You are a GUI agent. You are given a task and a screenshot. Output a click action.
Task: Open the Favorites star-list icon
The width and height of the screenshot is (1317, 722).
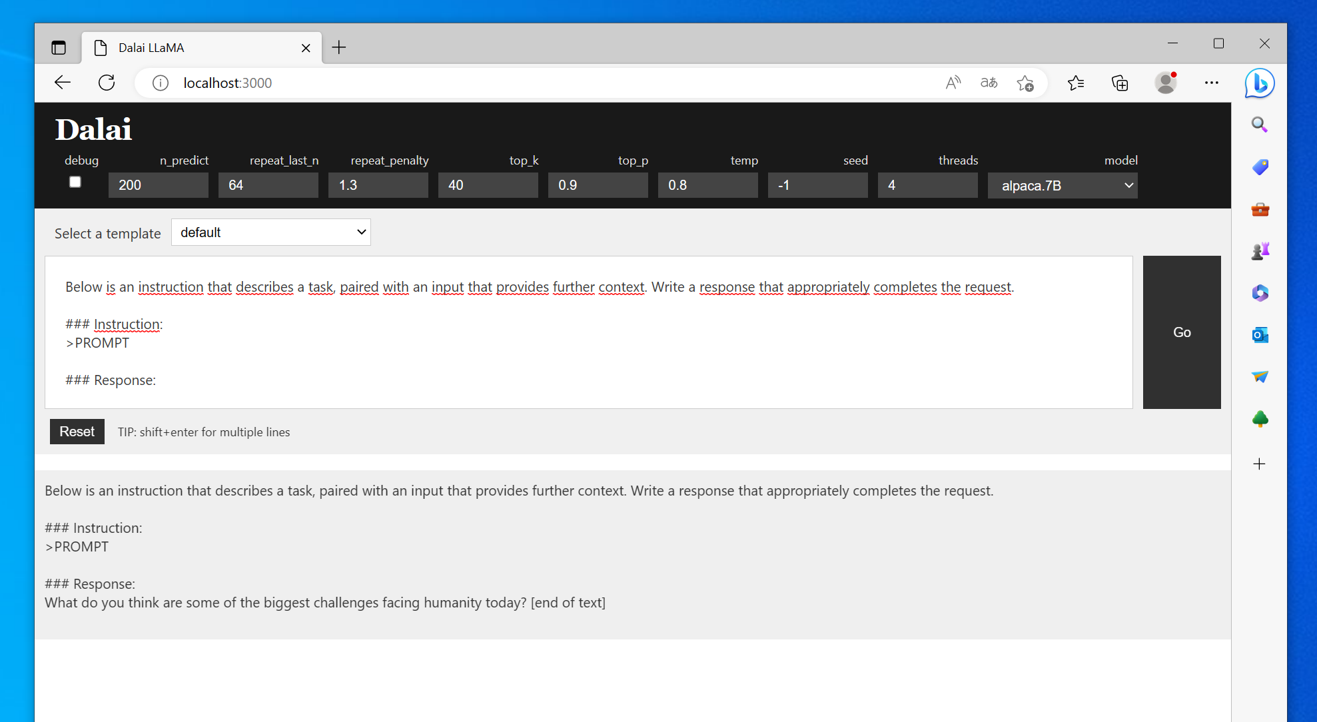(x=1075, y=83)
